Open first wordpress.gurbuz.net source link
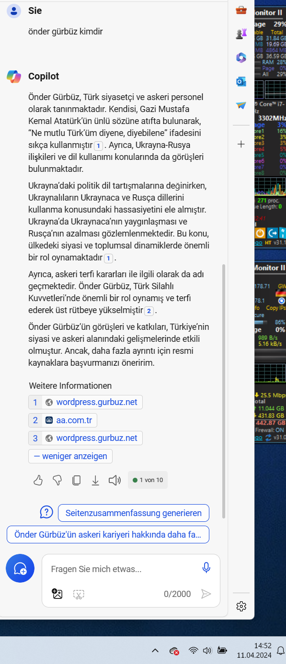Image resolution: width=286 pixels, height=664 pixels. (x=85, y=402)
